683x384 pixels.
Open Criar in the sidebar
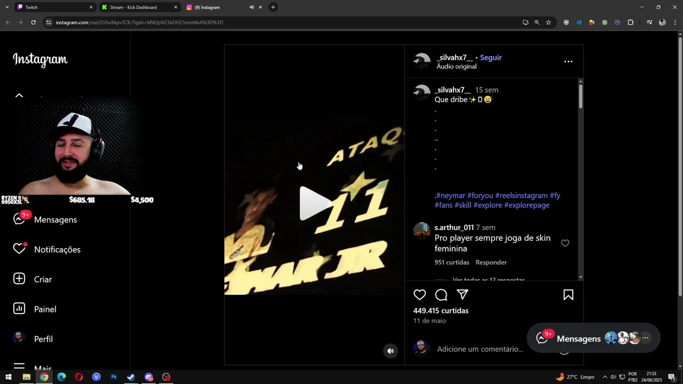tap(43, 279)
